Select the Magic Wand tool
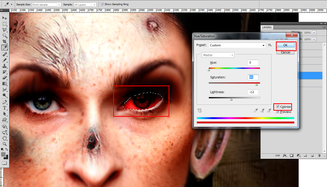Screen dimensions: 327x187 (5, 36)
